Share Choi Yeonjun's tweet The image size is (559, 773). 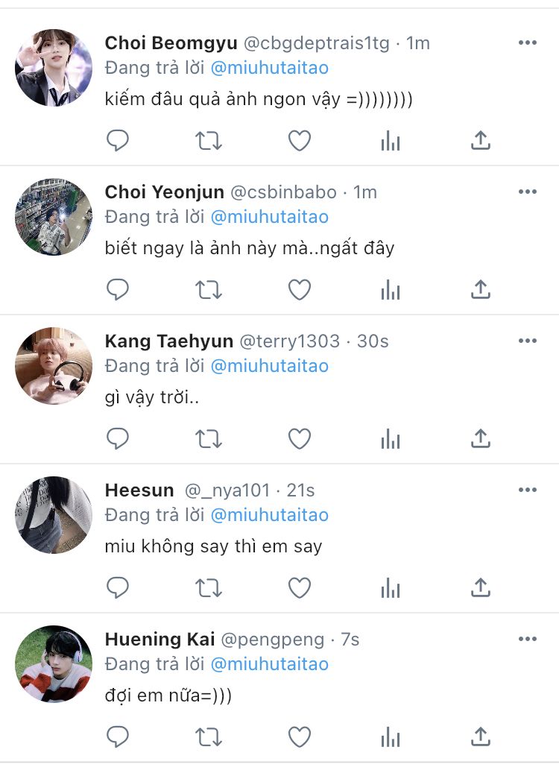(x=481, y=289)
